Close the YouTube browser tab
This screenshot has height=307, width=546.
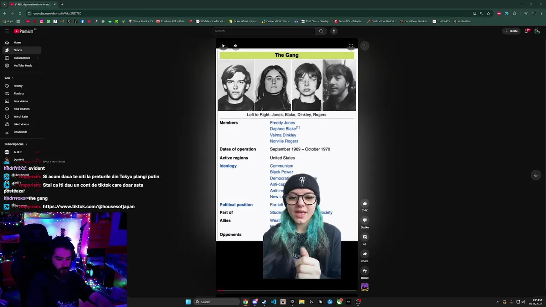click(x=55, y=4)
